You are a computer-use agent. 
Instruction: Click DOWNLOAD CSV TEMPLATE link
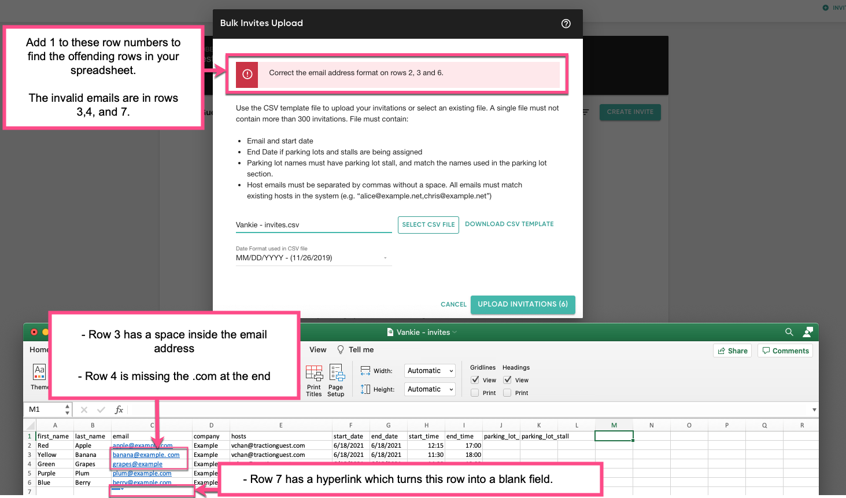click(509, 224)
